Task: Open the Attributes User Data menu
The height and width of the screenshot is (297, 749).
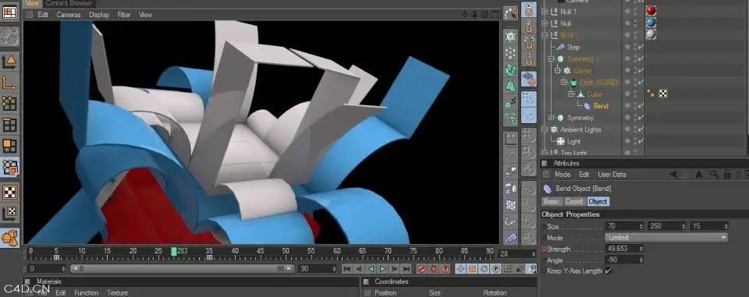Action: (x=612, y=175)
